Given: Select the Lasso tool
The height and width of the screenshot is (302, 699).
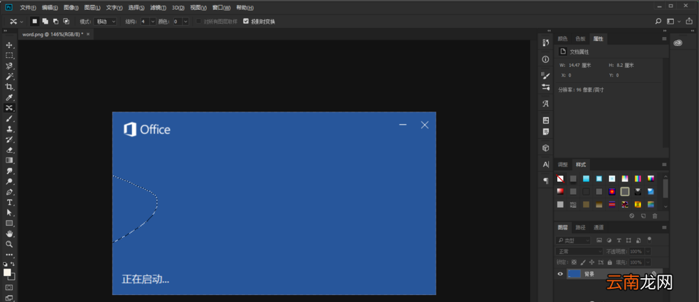Looking at the screenshot, I should pyautogui.click(x=9, y=66).
